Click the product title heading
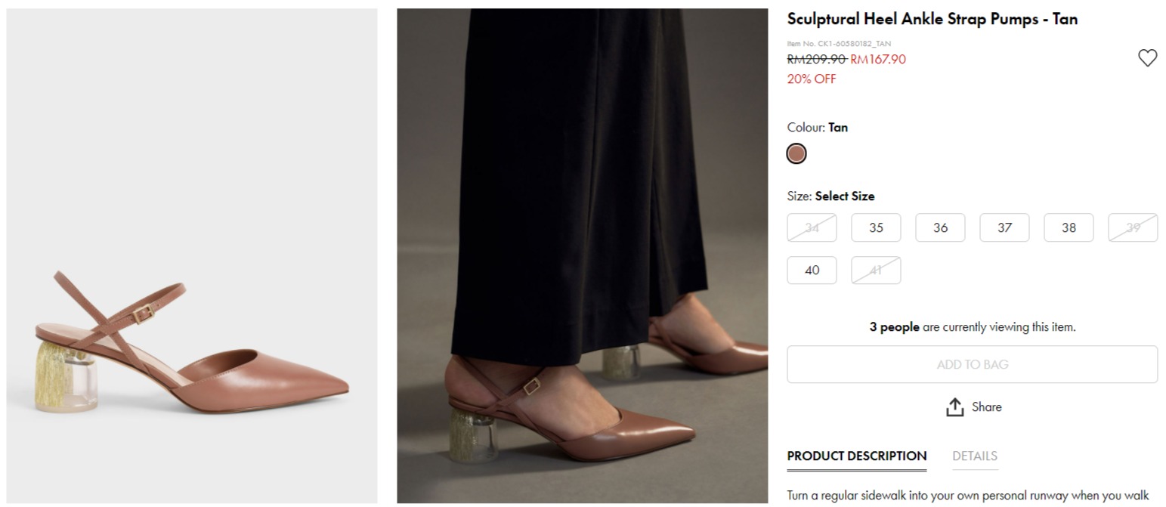The image size is (1166, 507). pos(932,20)
